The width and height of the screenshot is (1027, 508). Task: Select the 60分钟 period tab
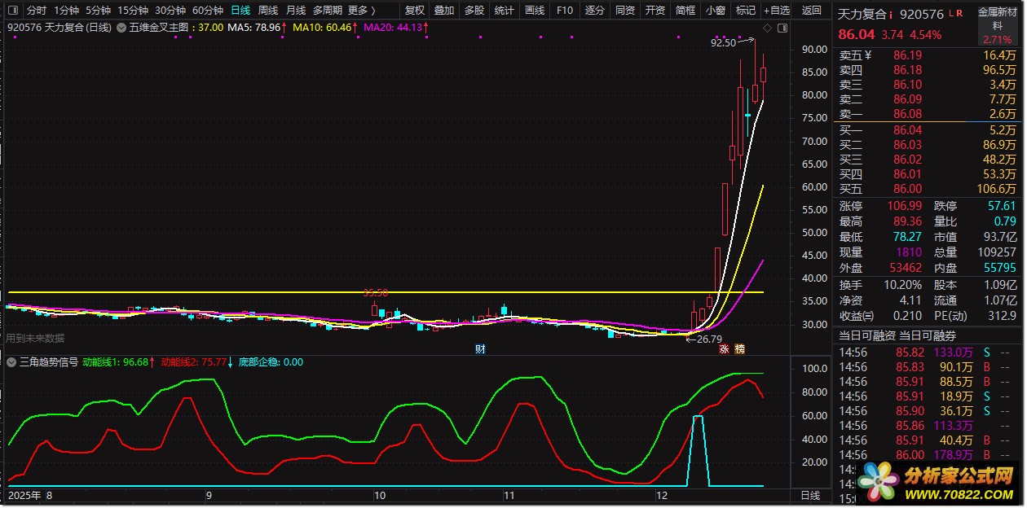click(208, 11)
